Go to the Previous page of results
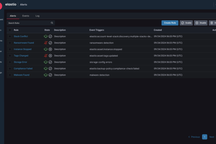The width and height of the screenshot is (216, 144). (194, 137)
